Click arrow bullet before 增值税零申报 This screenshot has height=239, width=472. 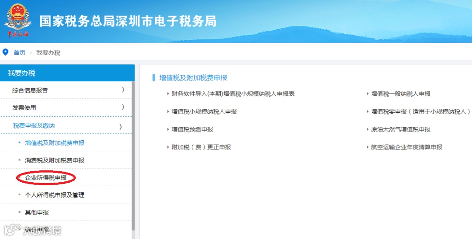(368, 112)
